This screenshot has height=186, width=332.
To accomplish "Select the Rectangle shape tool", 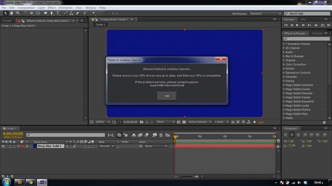I will [x=46, y=13].
